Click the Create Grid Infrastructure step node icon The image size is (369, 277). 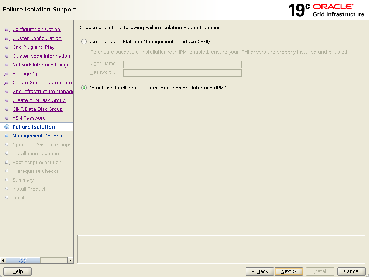[7, 83]
